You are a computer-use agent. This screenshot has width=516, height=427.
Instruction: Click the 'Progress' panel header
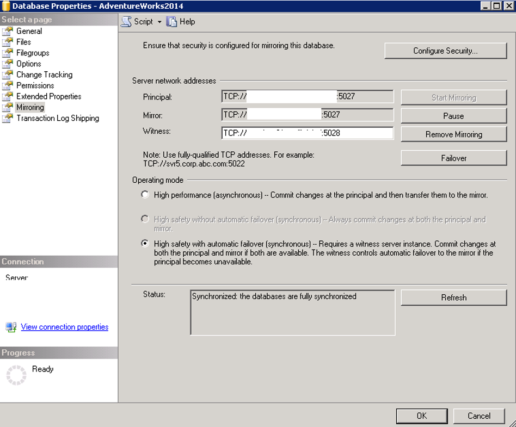(x=59, y=352)
